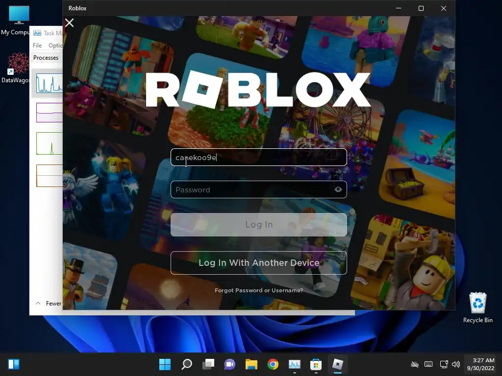
Task: Click the Roblox taskbar icon
Action: coord(337,364)
